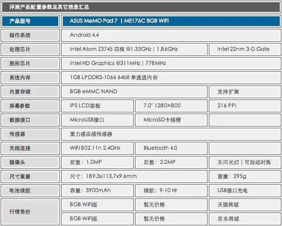The image size is (282, 226).
Task: Click the 'MicroUSB接口' cell
Action: pos(98,120)
